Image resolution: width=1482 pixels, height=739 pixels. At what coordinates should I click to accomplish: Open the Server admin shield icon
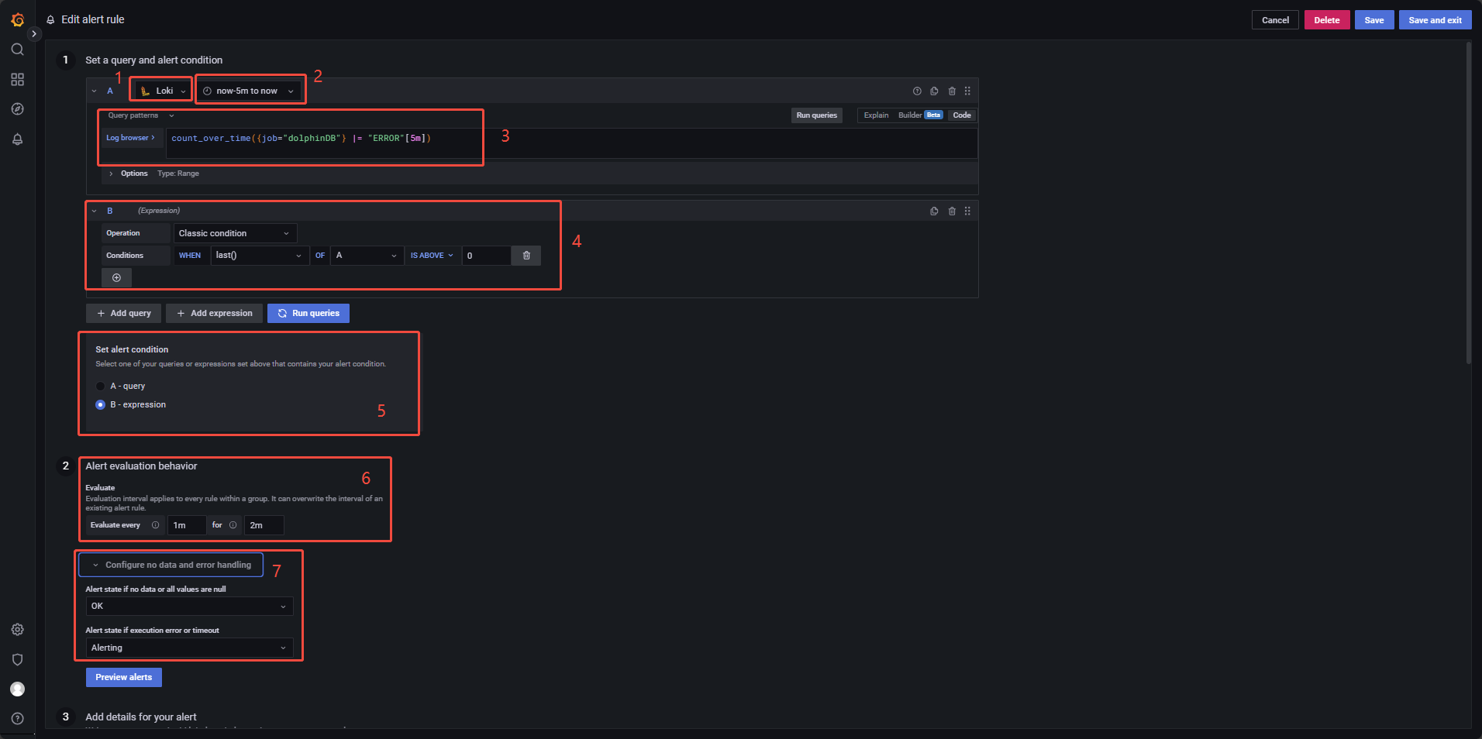pos(17,659)
